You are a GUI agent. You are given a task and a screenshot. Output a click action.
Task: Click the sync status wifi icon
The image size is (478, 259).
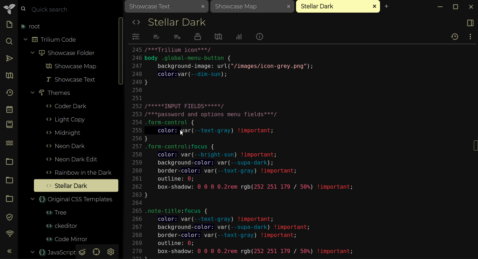tap(9, 234)
